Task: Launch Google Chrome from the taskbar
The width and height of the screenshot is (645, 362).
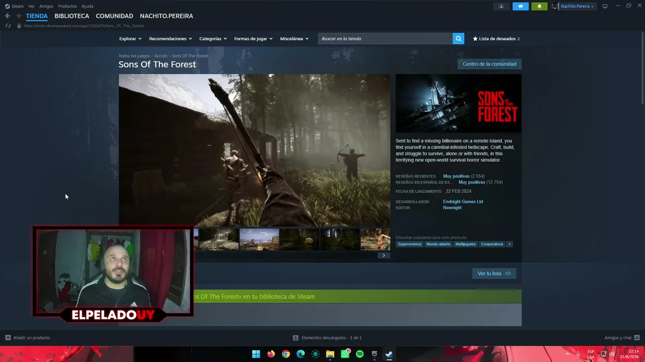Action: [286, 354]
